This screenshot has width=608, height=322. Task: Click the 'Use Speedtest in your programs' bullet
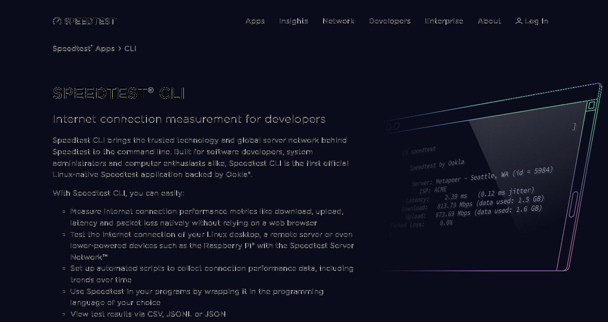click(197, 297)
